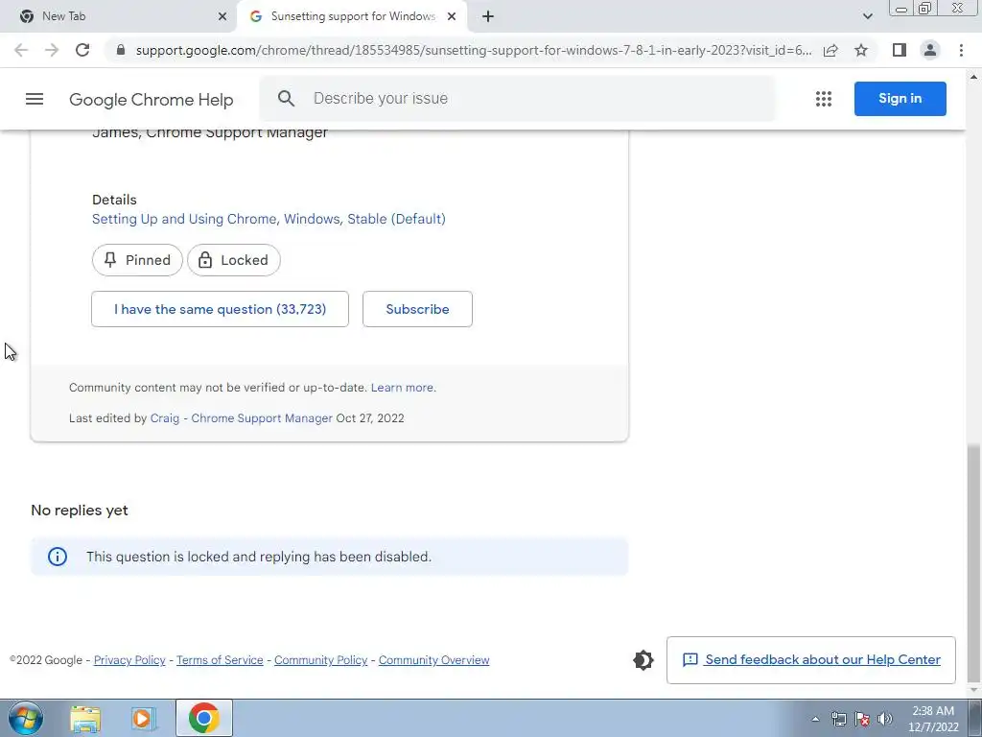Show hidden tray icons arrow
The height and width of the screenshot is (737, 982).
[x=815, y=720]
